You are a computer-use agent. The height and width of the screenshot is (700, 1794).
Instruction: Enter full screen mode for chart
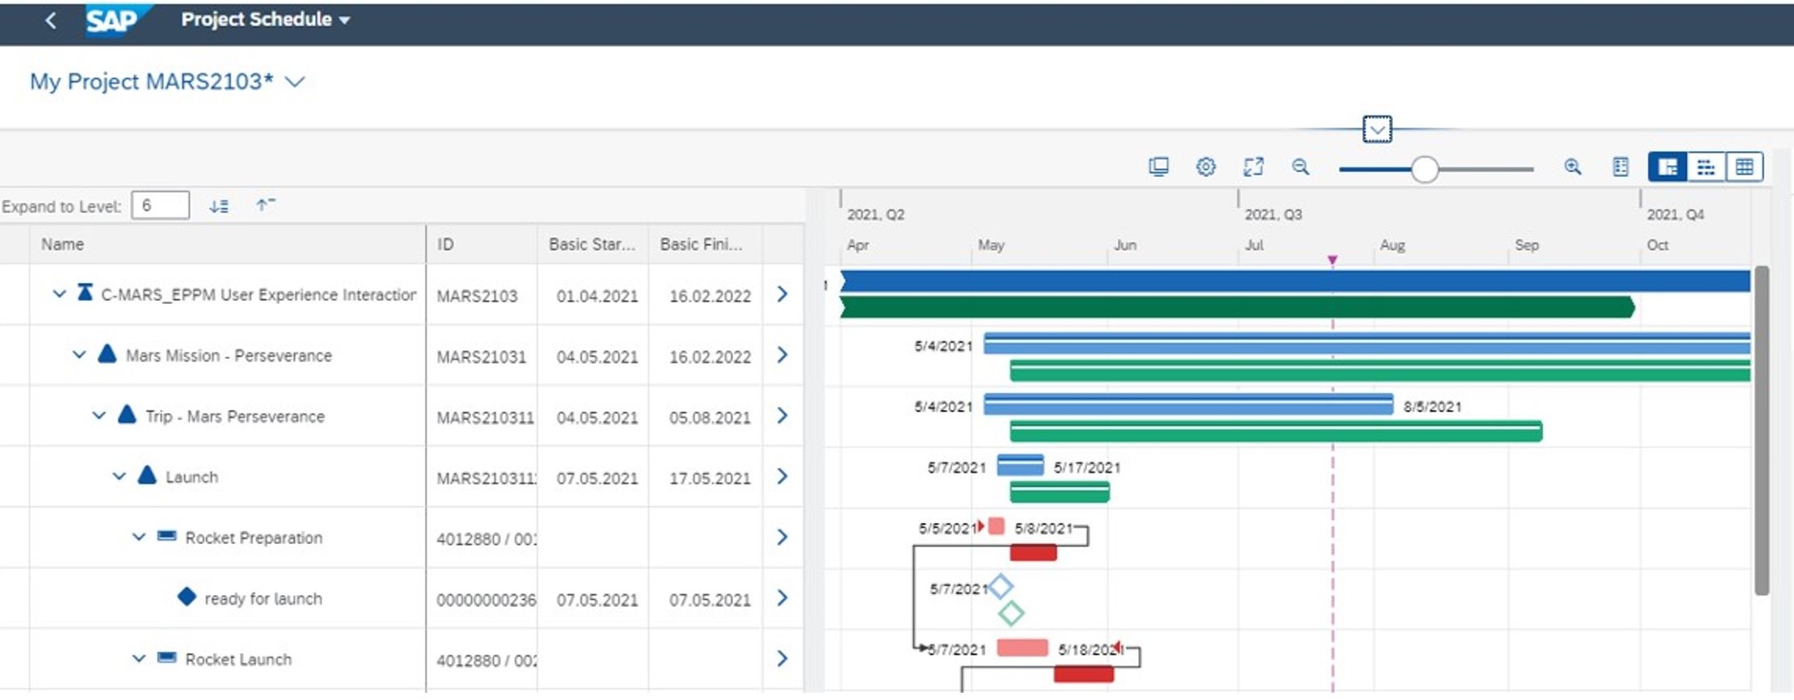[x=1253, y=167]
